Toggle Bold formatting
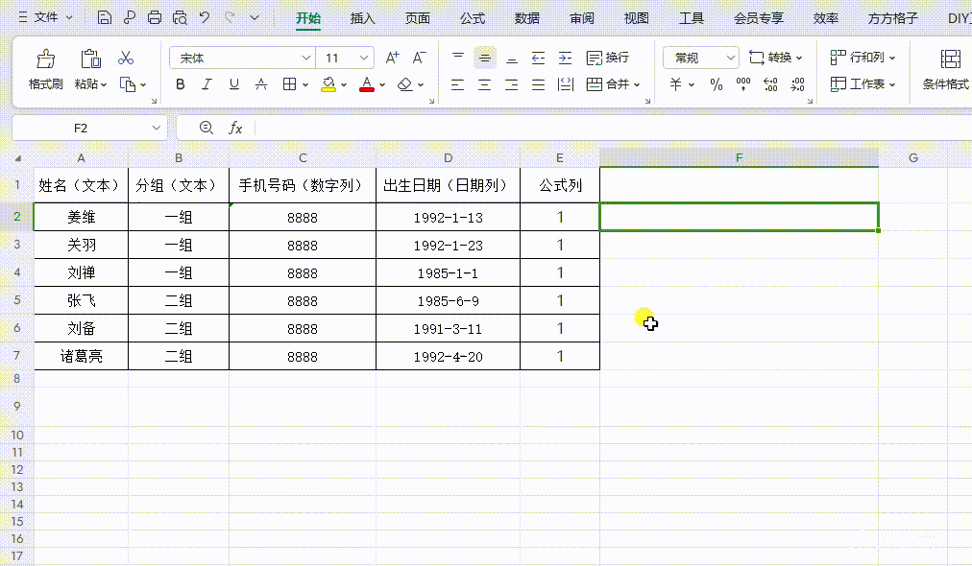The image size is (972, 566). click(180, 84)
